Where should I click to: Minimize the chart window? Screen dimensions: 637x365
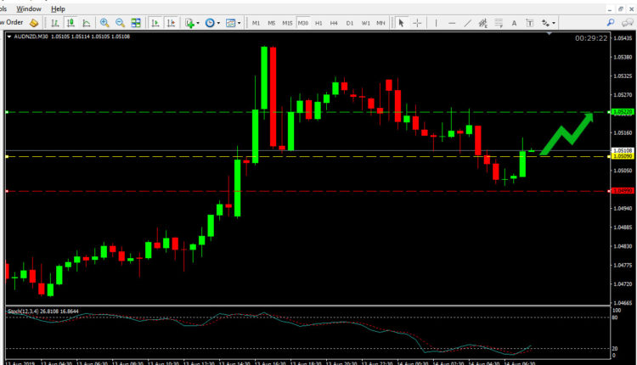tap(610, 9)
